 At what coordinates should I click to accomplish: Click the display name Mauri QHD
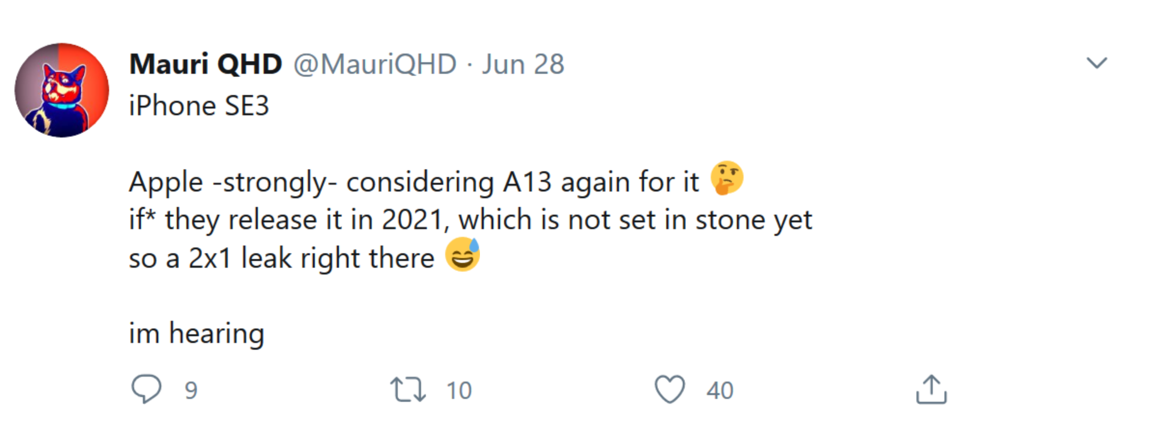pyautogui.click(x=206, y=64)
